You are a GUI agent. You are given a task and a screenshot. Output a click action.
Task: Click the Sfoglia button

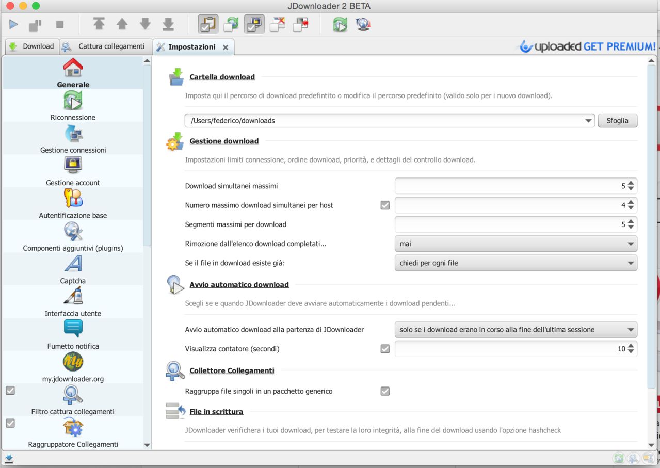pos(618,121)
